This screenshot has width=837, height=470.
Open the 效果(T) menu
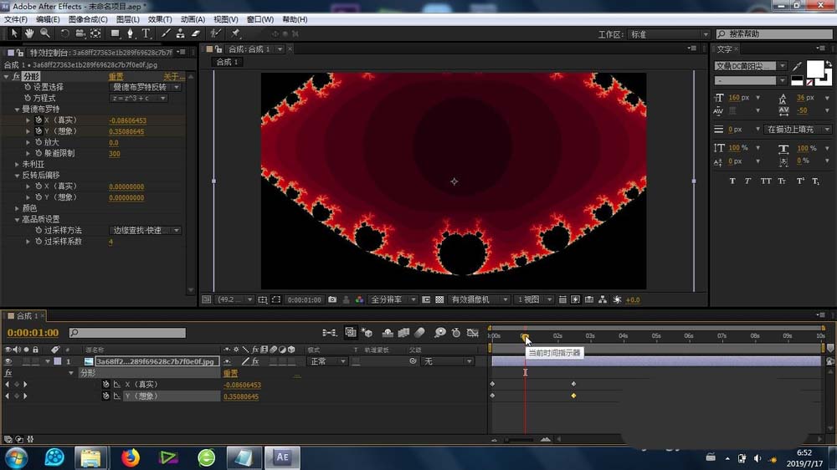tap(159, 19)
